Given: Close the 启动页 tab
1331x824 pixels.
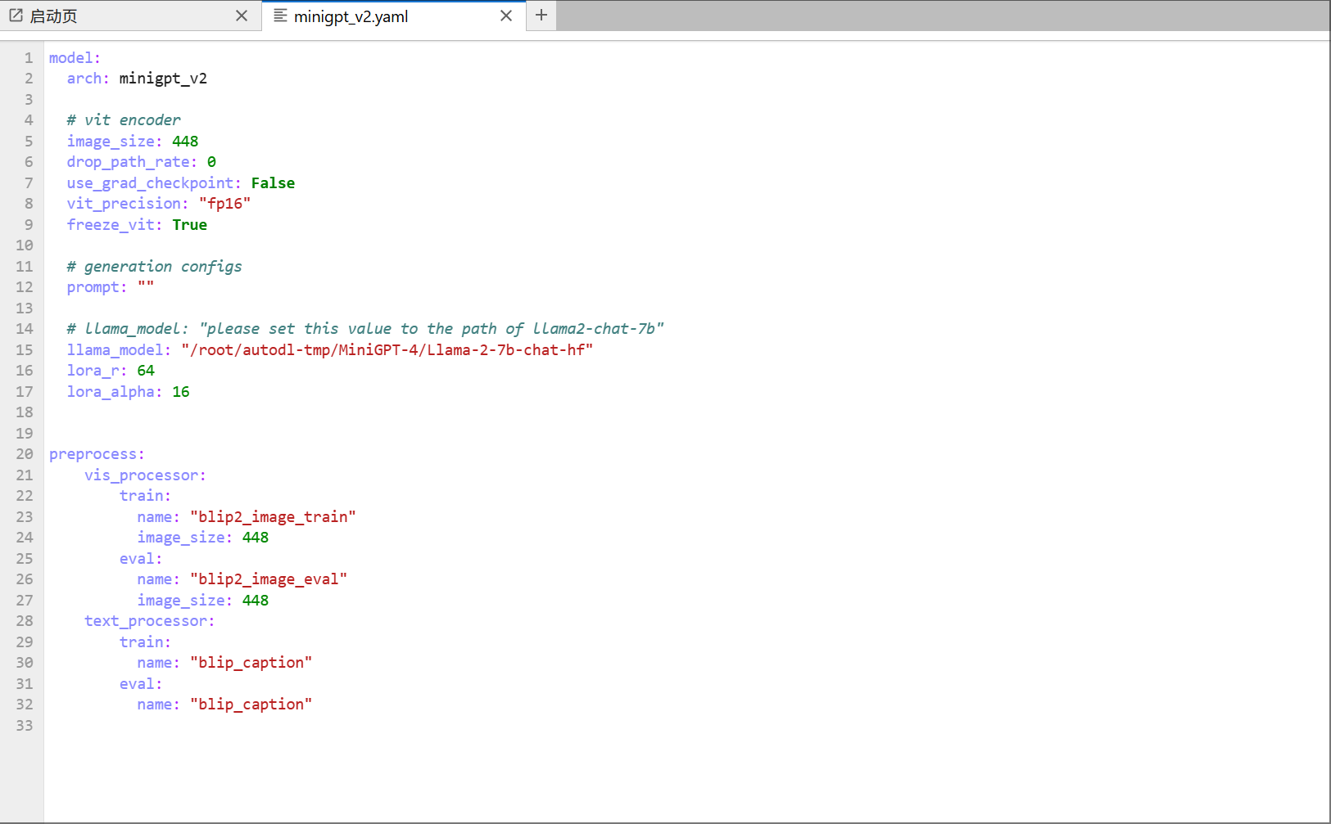Looking at the screenshot, I should (242, 16).
